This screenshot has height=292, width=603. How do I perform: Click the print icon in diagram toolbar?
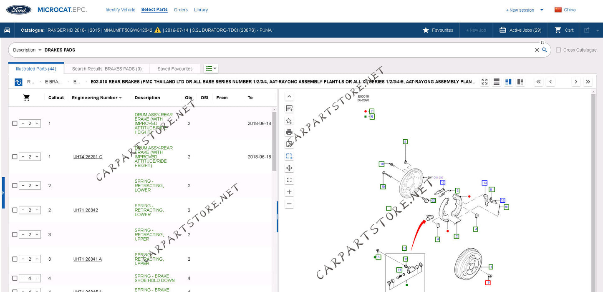[289, 132]
